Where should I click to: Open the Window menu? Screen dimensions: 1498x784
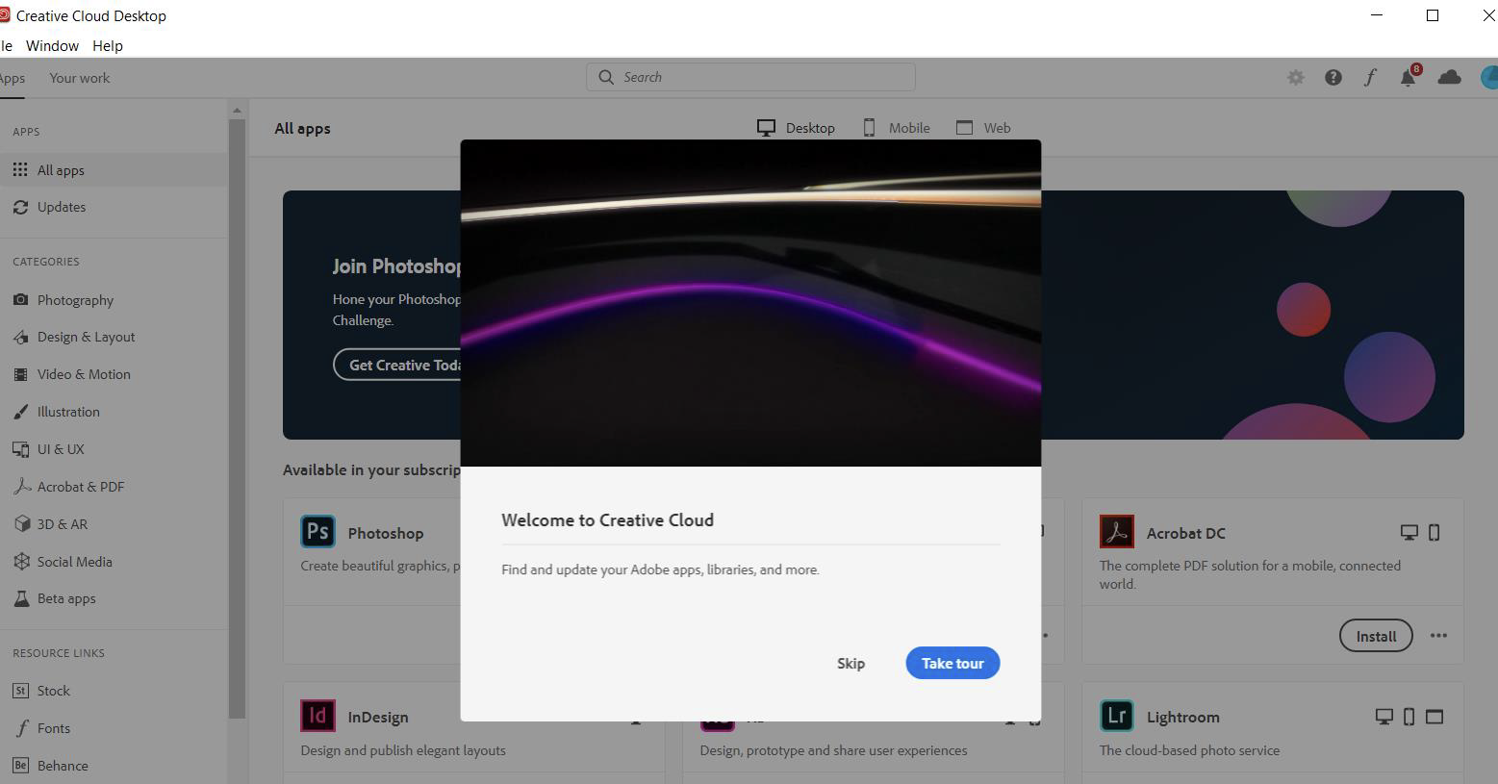52,45
